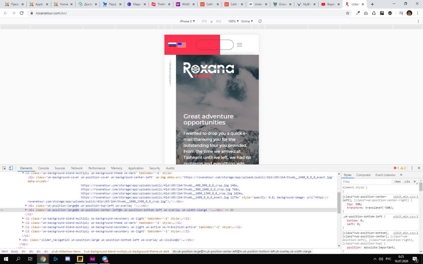Add new style rule plus icon
Viewport: 423px width, 264px height.
pyautogui.click(x=415, y=181)
